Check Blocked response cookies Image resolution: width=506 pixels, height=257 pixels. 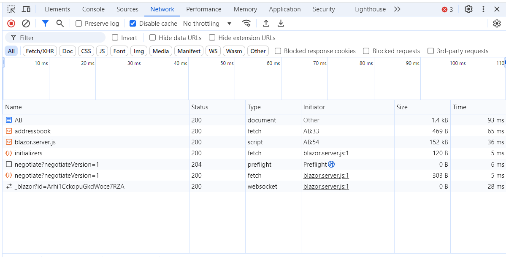pos(278,51)
